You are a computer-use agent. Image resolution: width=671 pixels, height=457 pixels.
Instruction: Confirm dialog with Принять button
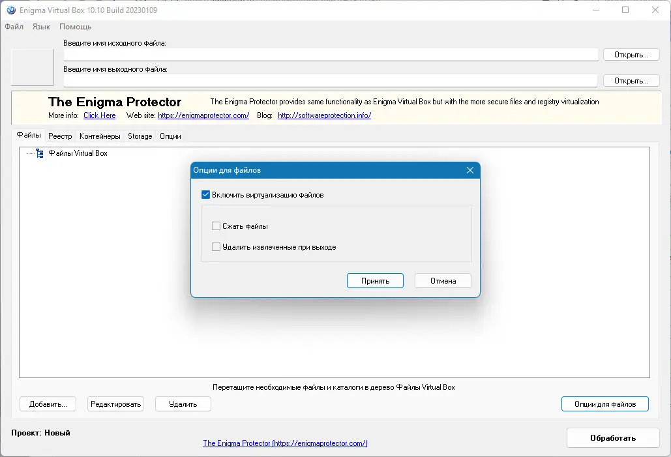tap(376, 281)
